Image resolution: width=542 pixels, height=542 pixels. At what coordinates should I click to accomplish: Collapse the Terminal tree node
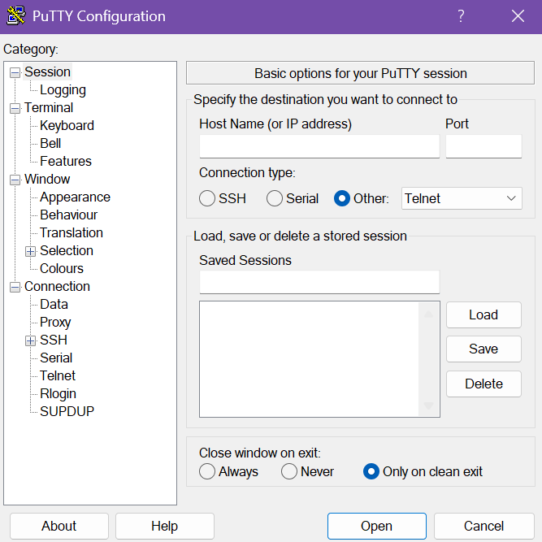(x=15, y=109)
